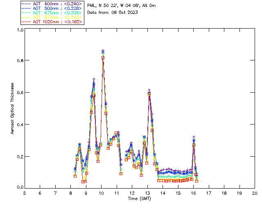Click the x-axis label 14

point(163,193)
